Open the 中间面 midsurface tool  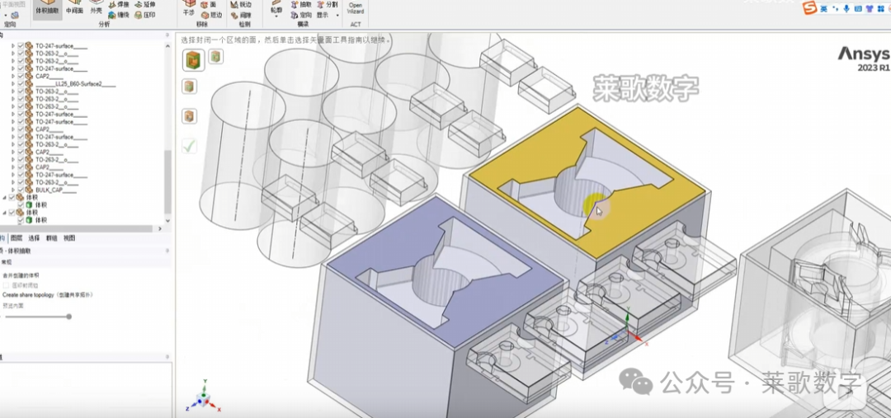point(74,7)
